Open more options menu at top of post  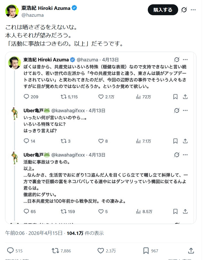[193, 10]
